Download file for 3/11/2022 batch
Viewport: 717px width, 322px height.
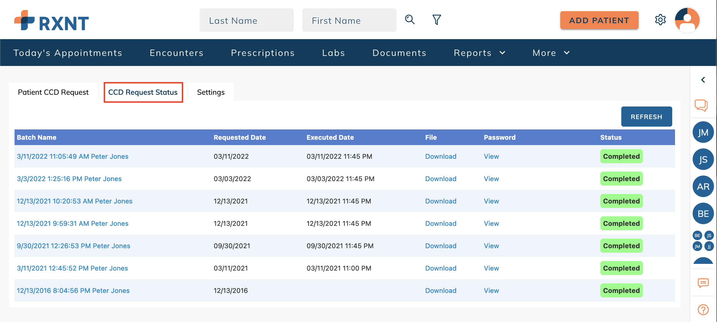pos(441,156)
